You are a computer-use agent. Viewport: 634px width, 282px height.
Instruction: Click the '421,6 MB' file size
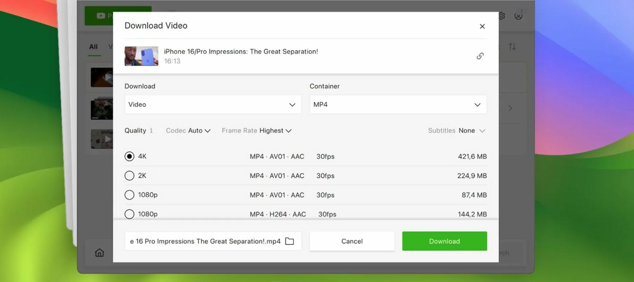coord(472,156)
